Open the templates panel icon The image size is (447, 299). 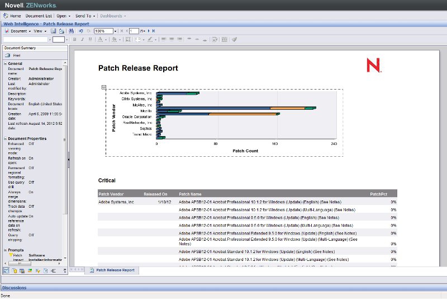(30, 271)
